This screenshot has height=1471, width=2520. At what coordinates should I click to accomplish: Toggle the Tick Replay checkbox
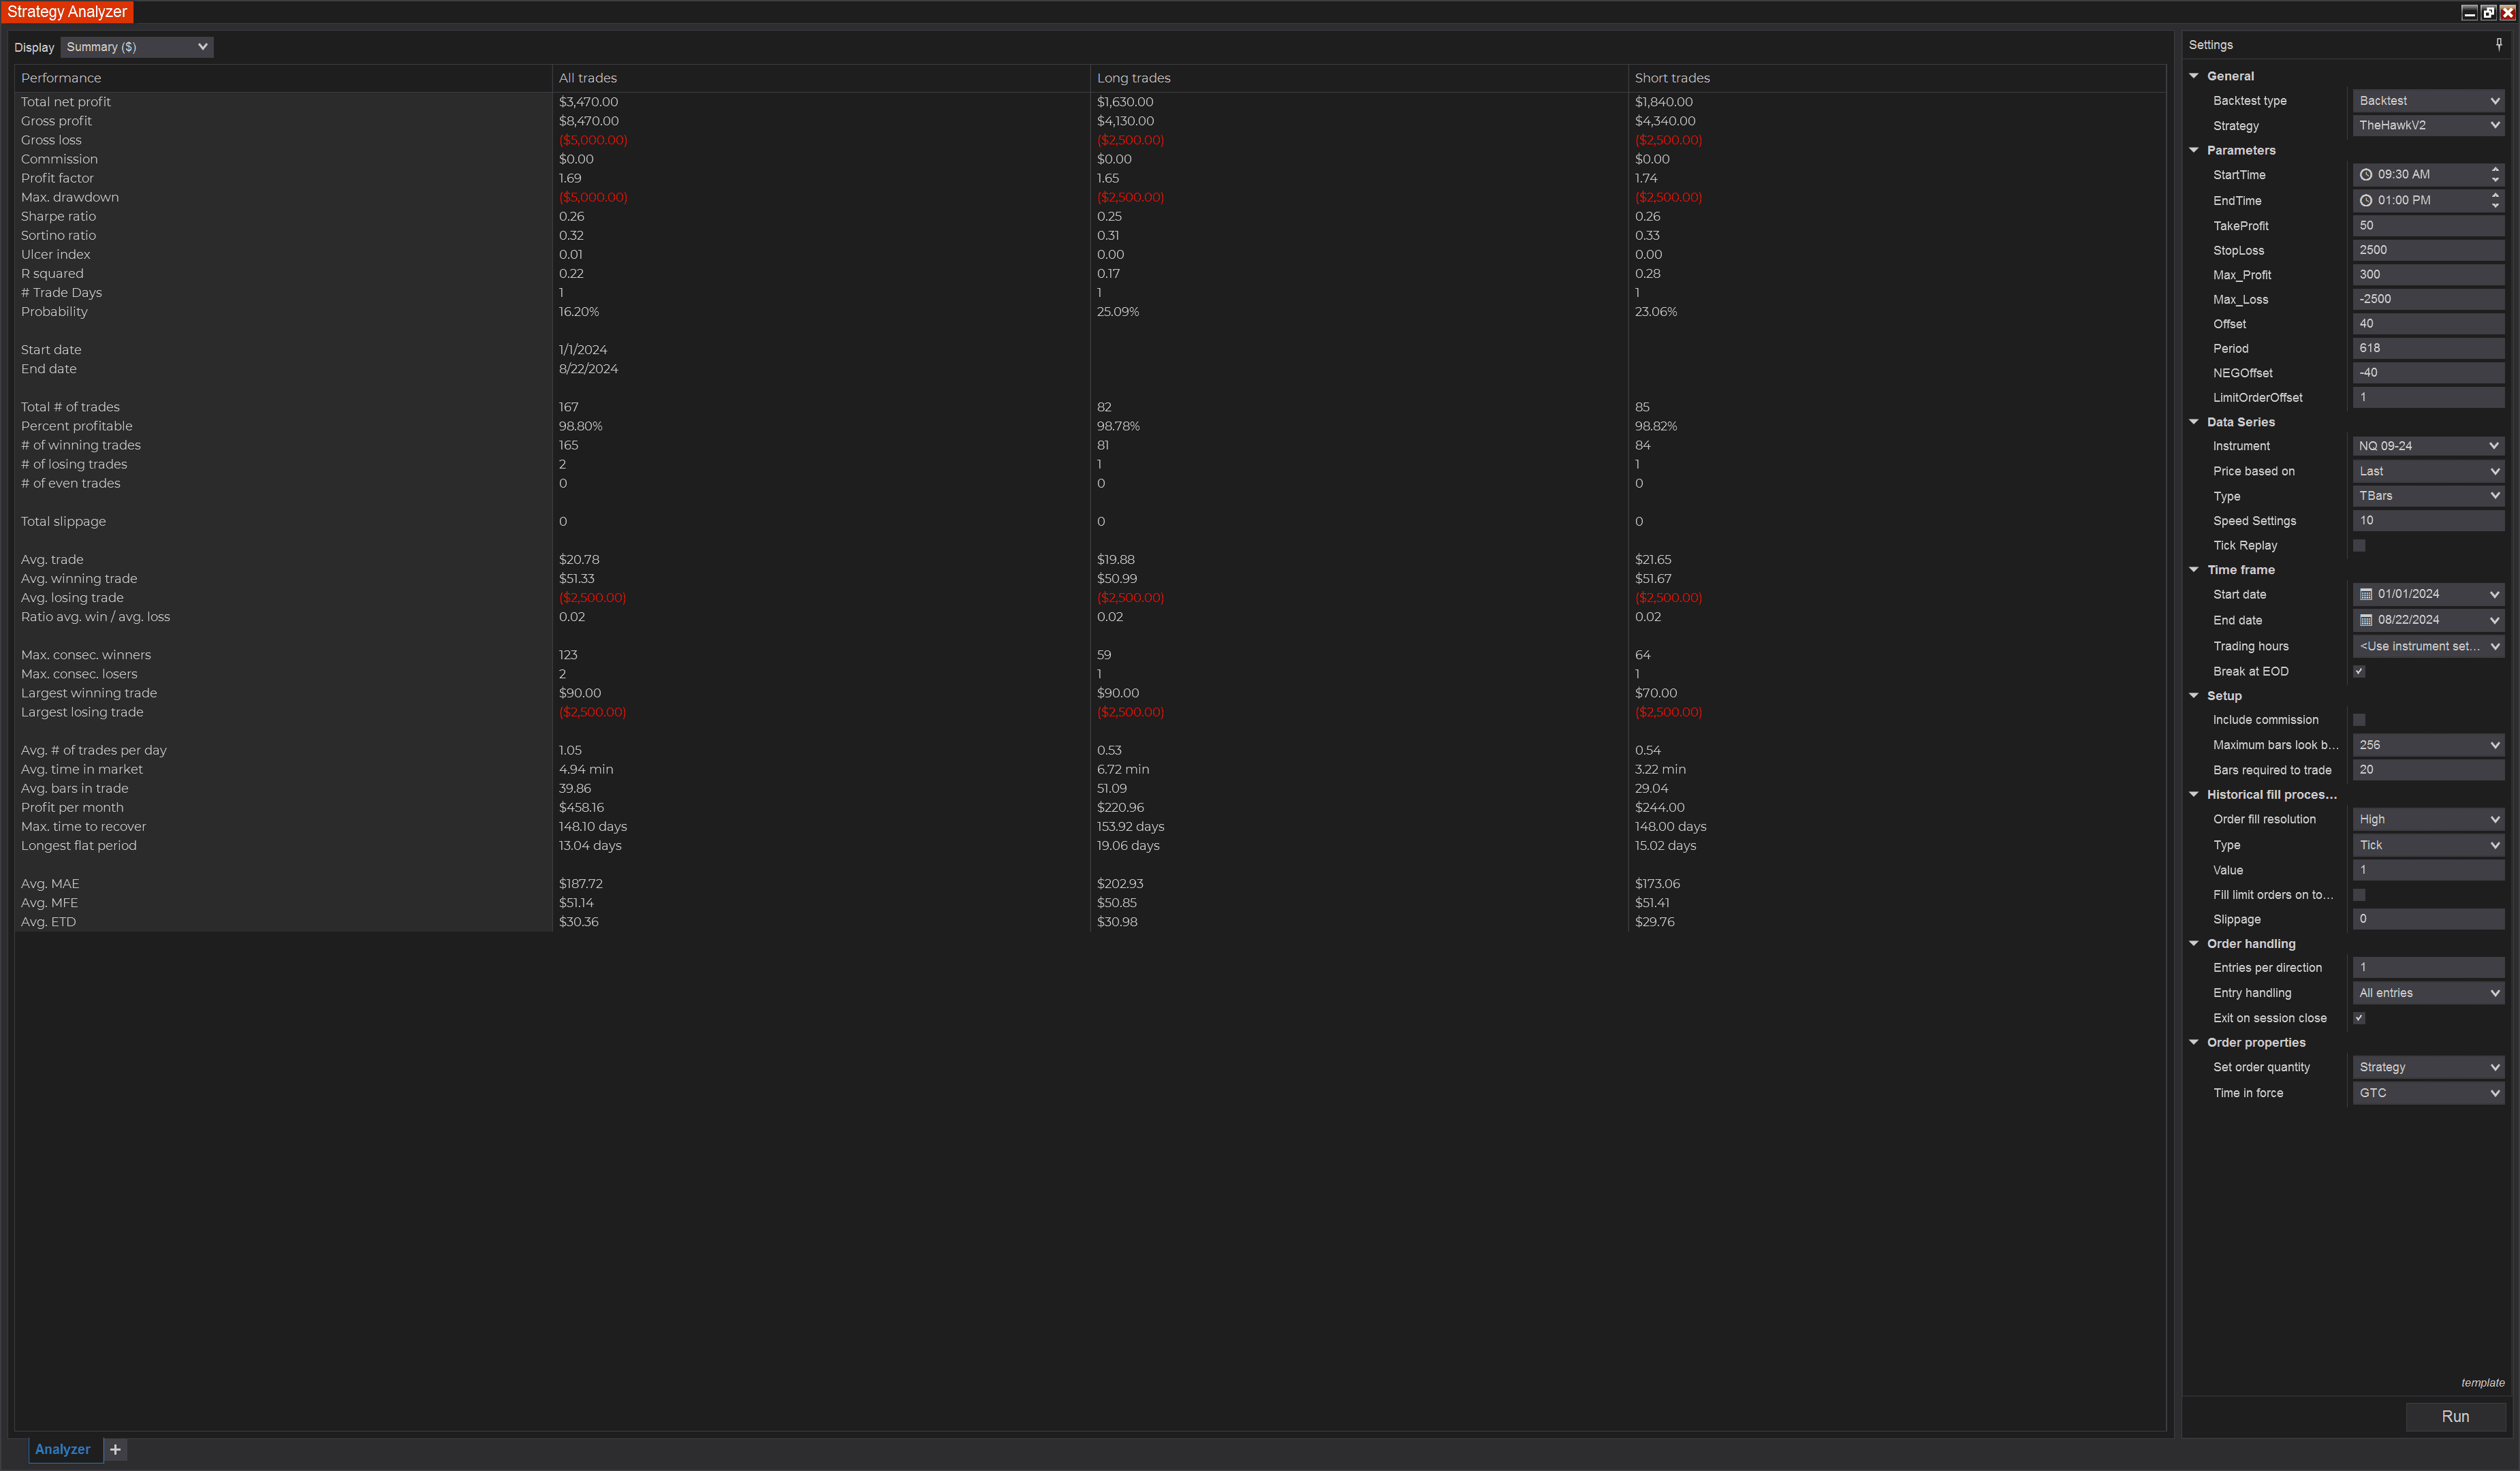click(x=2359, y=546)
